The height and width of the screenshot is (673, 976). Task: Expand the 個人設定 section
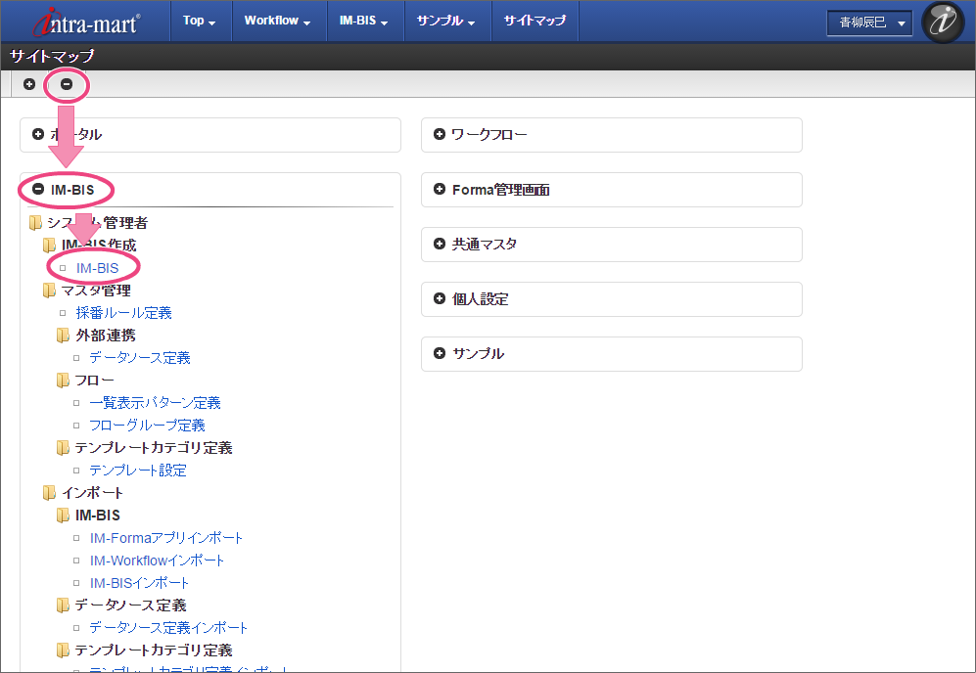[440, 299]
